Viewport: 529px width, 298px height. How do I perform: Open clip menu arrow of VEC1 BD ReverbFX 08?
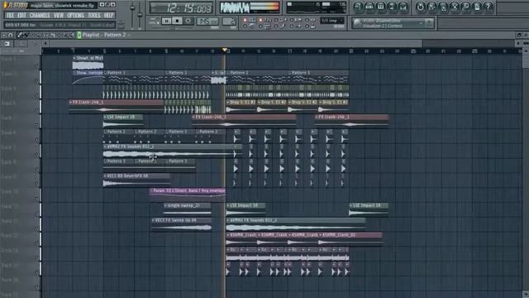tap(105, 176)
